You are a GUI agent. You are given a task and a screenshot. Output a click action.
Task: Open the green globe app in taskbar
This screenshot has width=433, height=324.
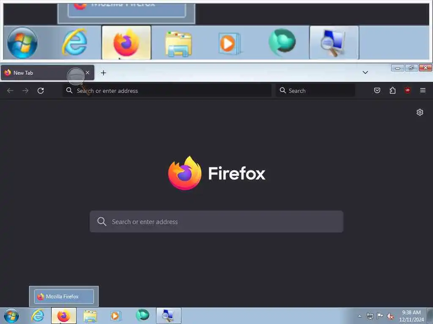tap(143, 315)
